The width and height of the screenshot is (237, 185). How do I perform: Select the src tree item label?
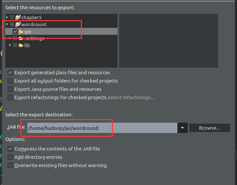tap(28, 32)
